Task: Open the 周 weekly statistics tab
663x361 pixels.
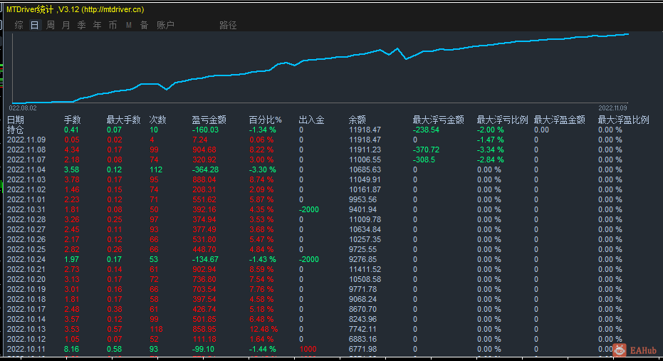Action: click(x=51, y=25)
